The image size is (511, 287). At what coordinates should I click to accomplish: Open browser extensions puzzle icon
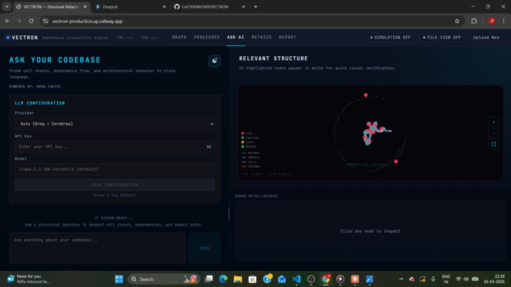point(474,21)
